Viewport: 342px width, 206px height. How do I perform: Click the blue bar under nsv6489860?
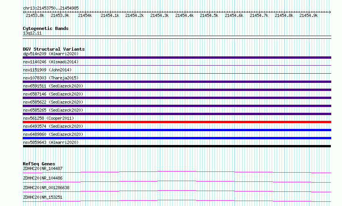click(177, 138)
